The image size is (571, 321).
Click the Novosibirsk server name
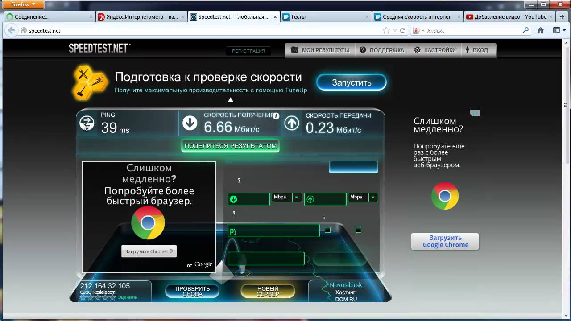coord(346,285)
